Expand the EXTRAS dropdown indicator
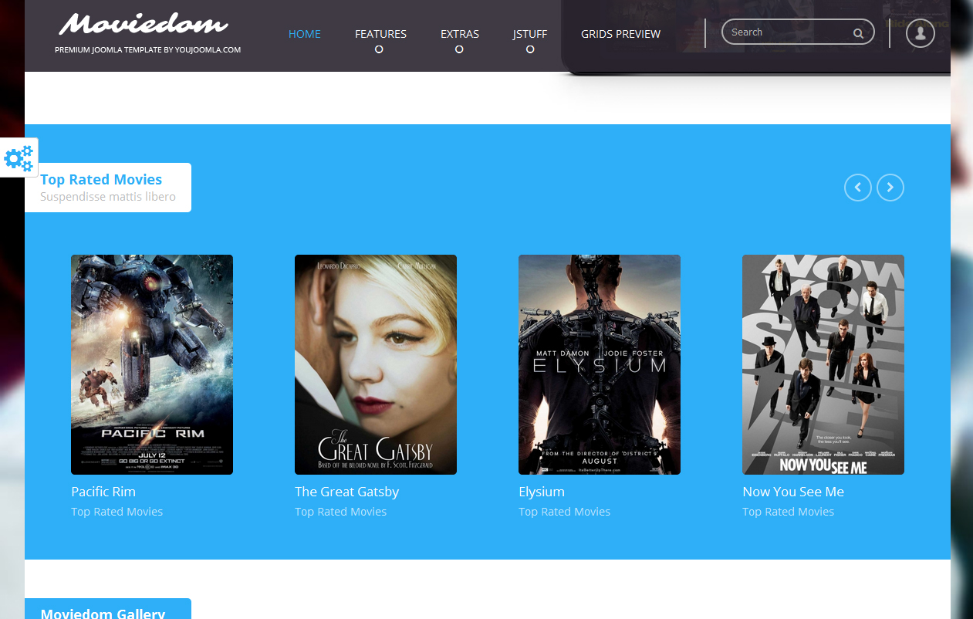This screenshot has height=619, width=973. [x=459, y=49]
